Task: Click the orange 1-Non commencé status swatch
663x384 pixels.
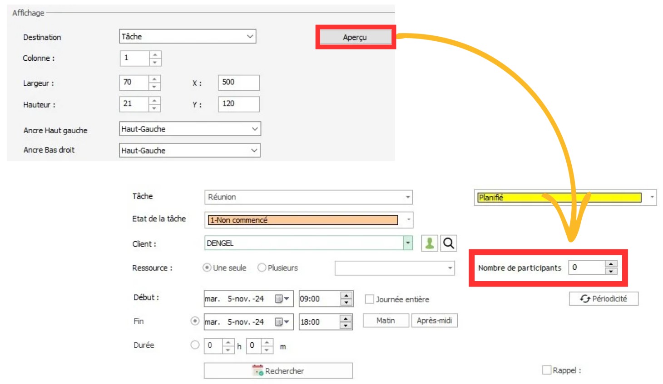Action: tap(303, 220)
